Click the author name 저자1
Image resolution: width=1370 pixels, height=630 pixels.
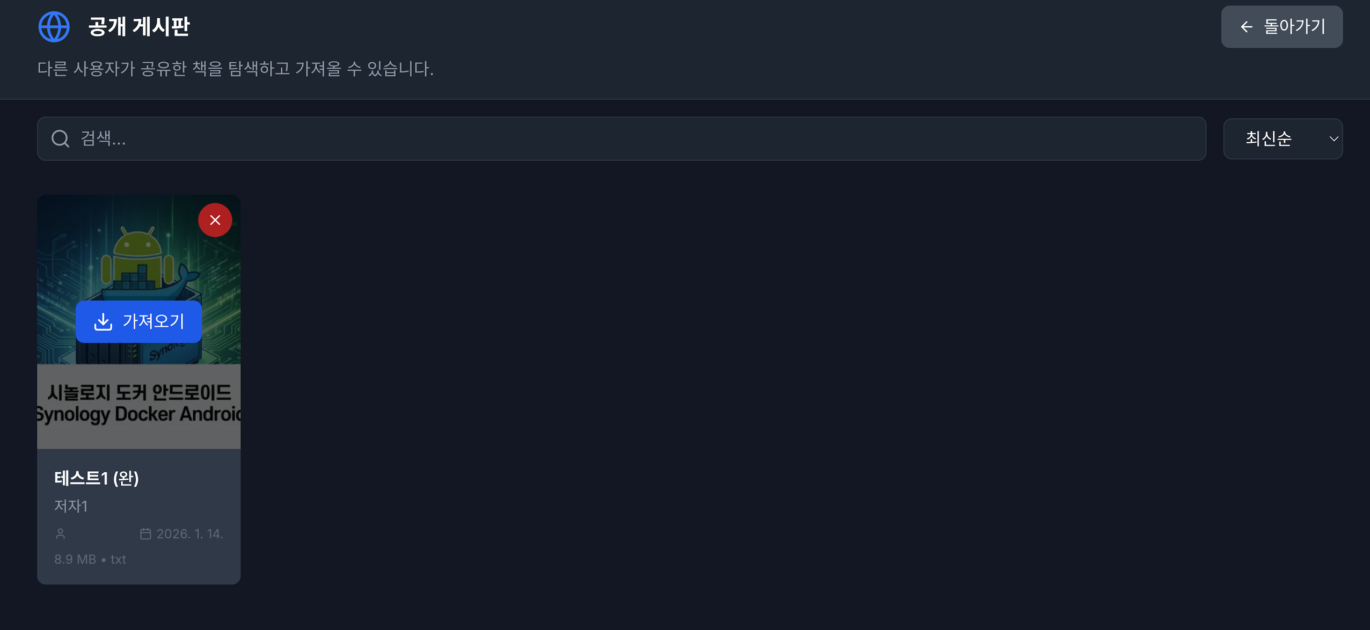pos(71,506)
